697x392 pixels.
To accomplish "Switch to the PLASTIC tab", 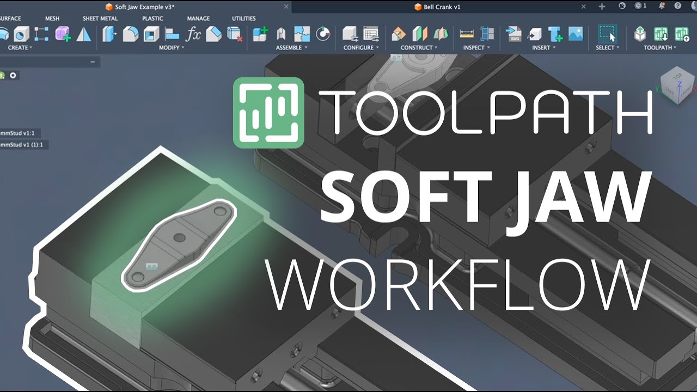I will (152, 19).
